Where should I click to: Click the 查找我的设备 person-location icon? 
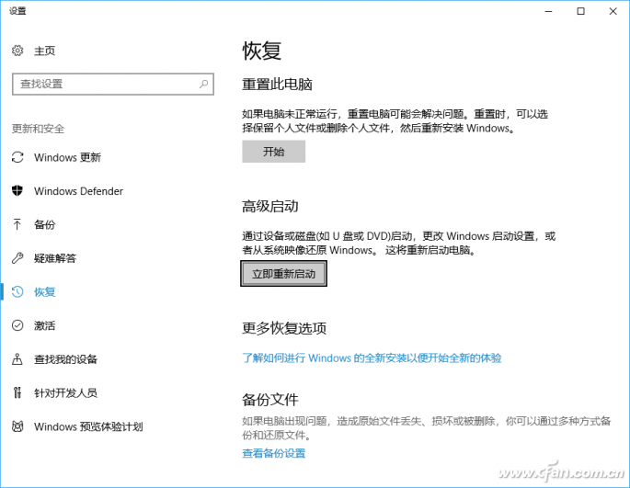coord(17,358)
